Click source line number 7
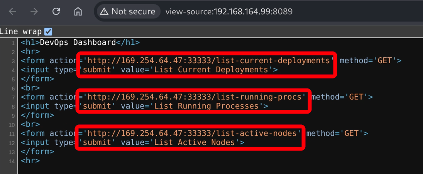Viewport: 423px width, 174px height. click(13, 97)
